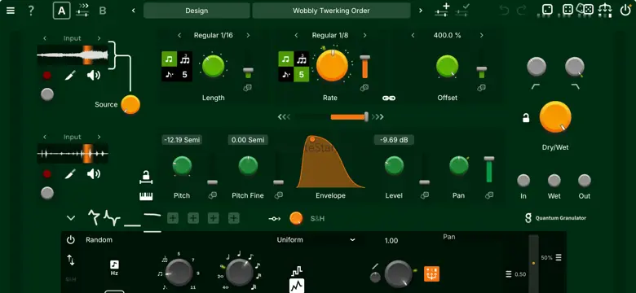Select triplet note division in the Length grid
636x293 pixels.
pos(184,59)
